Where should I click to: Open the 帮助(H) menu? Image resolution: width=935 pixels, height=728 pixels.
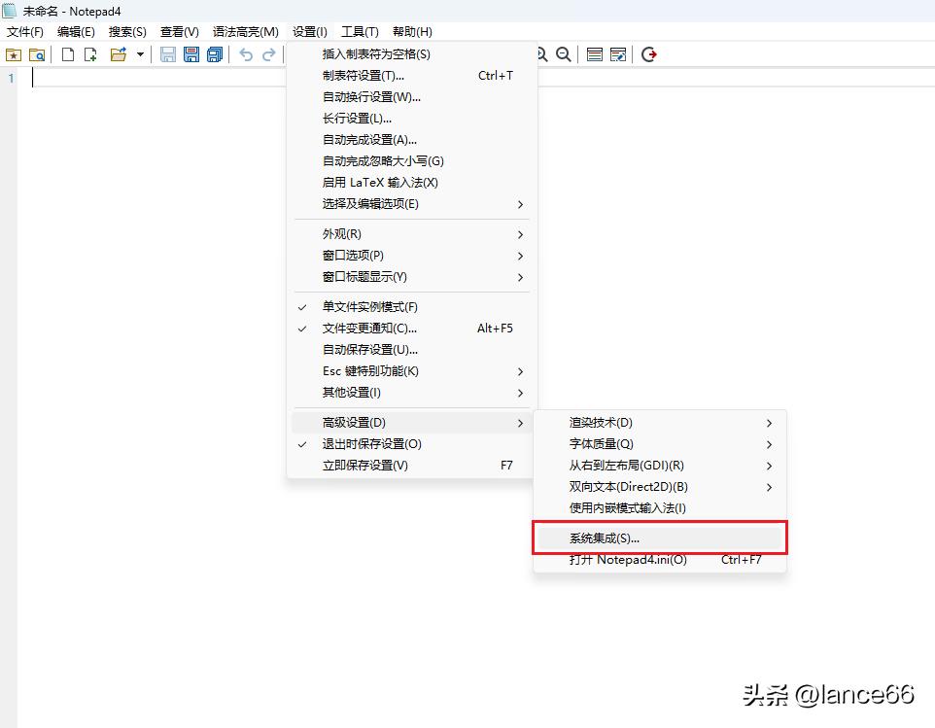[412, 32]
